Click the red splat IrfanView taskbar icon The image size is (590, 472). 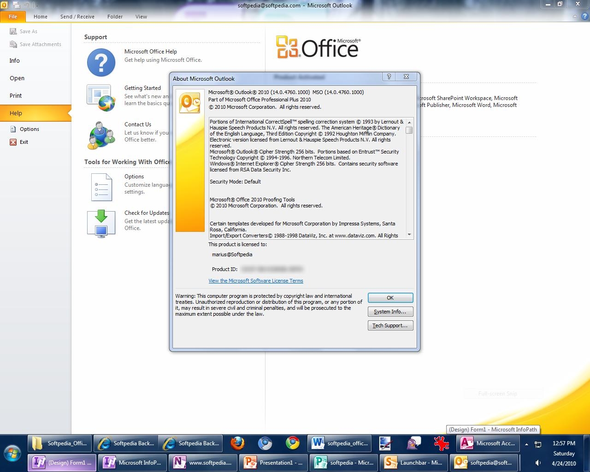point(441,443)
